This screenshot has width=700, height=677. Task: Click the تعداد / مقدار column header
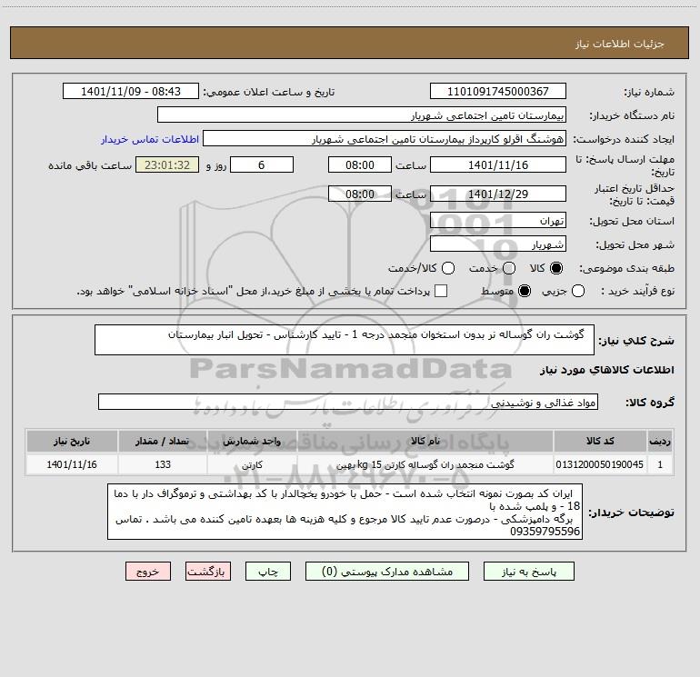tap(163, 441)
